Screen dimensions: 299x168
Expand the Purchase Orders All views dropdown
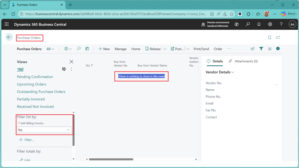click(x=51, y=49)
